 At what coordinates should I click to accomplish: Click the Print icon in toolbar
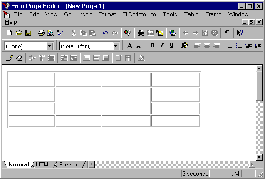click(41, 33)
